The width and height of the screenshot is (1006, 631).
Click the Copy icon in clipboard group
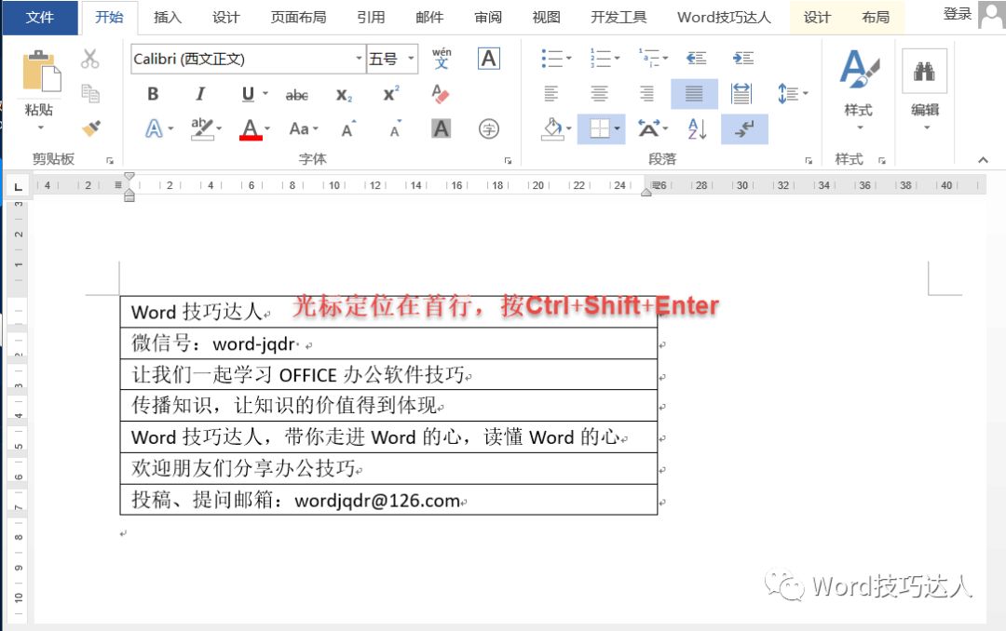(x=89, y=94)
